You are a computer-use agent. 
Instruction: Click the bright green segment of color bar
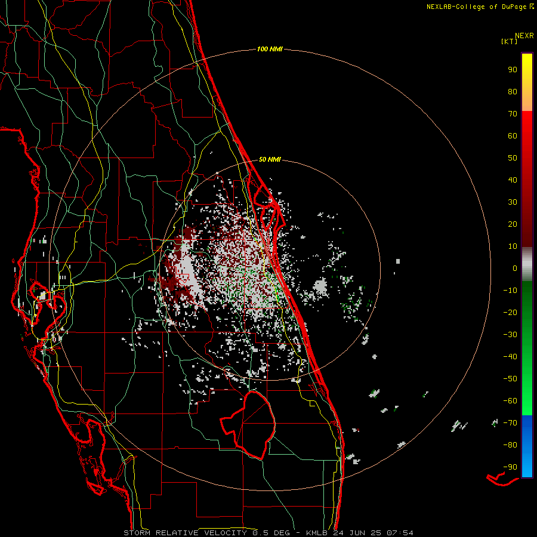527,348
